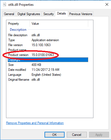Open Remove Properties and Personal Information link

pyautogui.click(x=35, y=123)
